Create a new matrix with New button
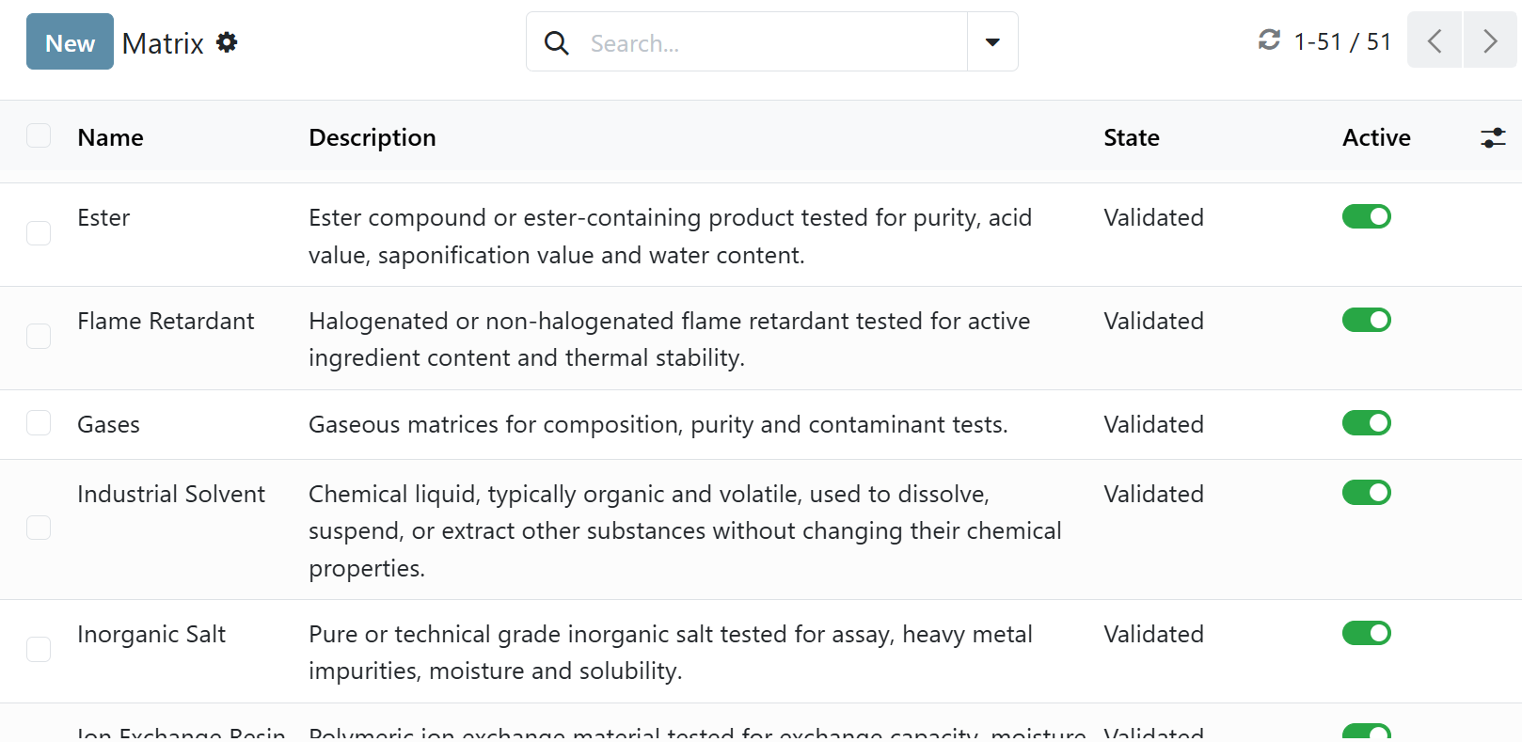This screenshot has height=742, width=1522. click(70, 42)
